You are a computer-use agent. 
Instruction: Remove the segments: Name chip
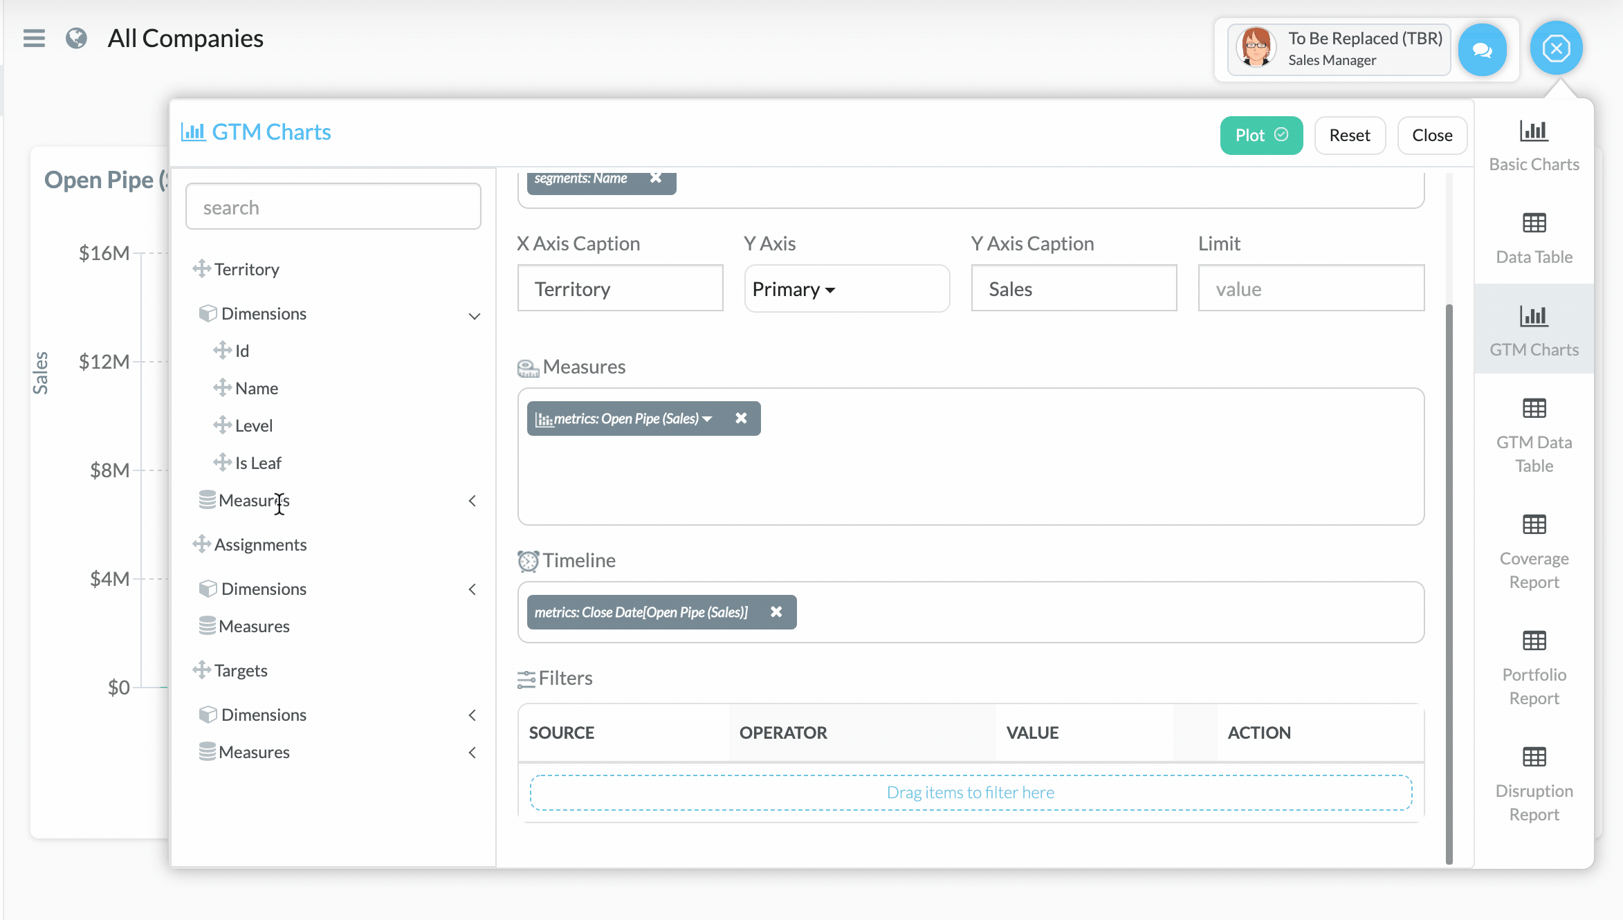656,178
